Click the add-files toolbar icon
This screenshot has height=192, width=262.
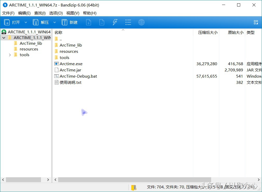[88, 22]
